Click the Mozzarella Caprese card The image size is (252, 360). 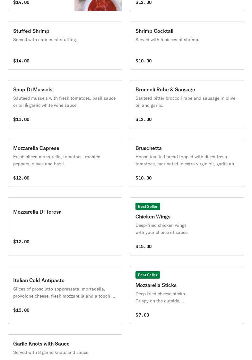coord(65,163)
